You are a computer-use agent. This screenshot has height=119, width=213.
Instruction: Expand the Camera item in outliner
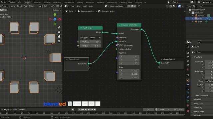(x=193, y=16)
